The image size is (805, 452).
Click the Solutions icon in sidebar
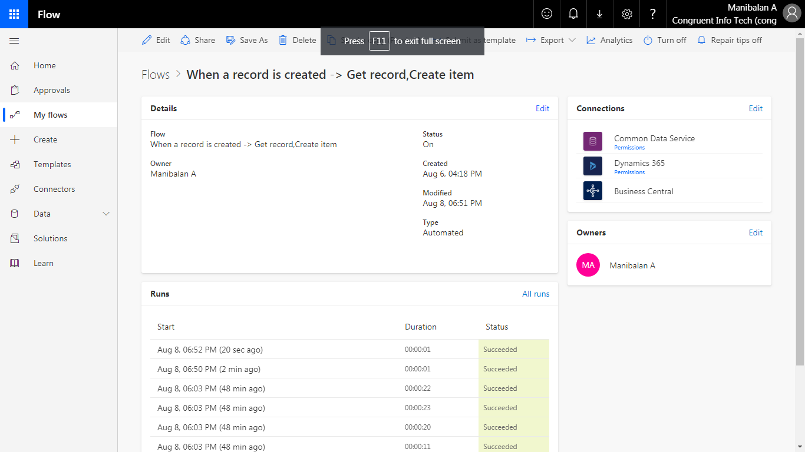tap(15, 238)
